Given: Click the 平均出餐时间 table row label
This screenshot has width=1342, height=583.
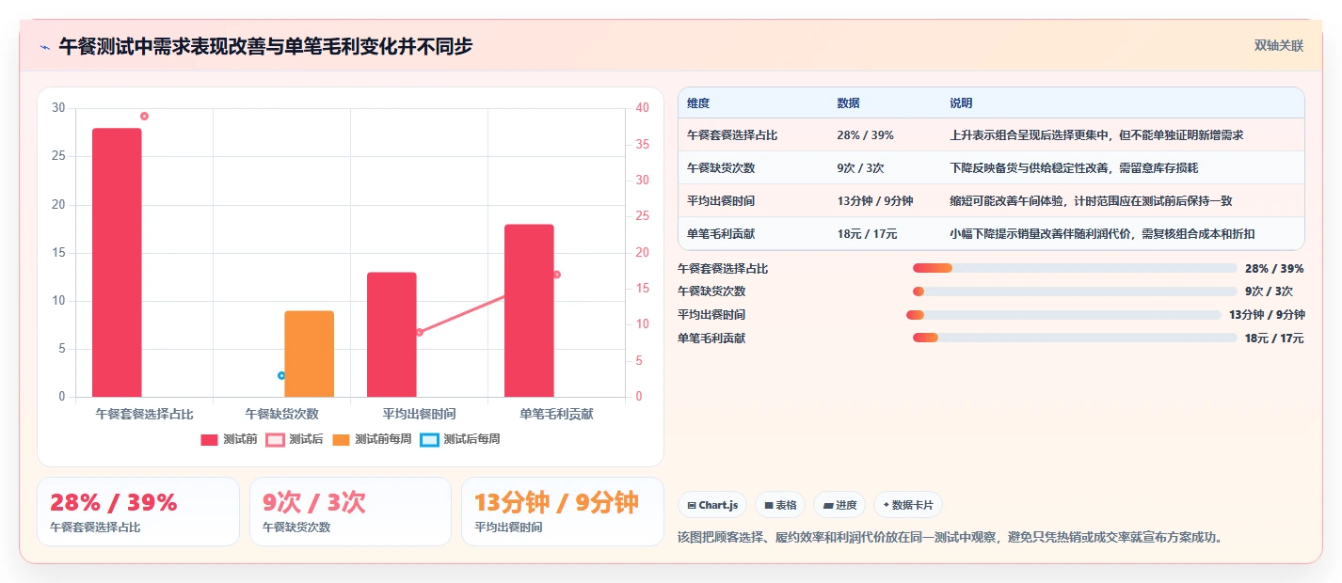Looking at the screenshot, I should click(x=721, y=201).
